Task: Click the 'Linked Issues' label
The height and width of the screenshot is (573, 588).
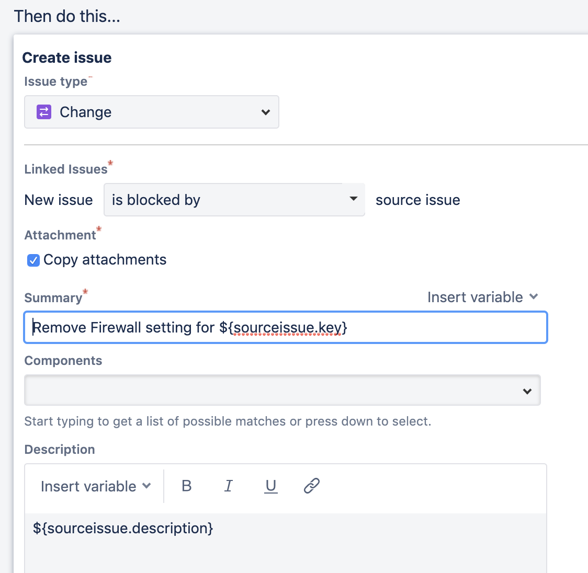Action: click(66, 169)
